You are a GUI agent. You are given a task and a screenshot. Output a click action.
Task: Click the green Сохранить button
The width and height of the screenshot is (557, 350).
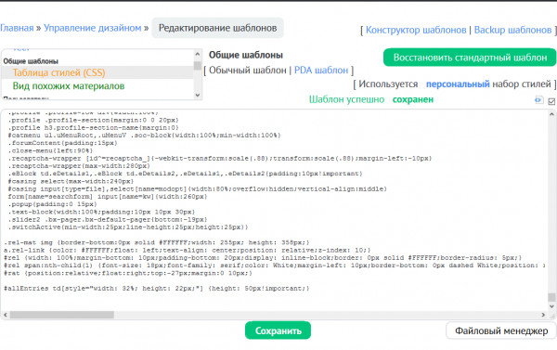(x=278, y=331)
